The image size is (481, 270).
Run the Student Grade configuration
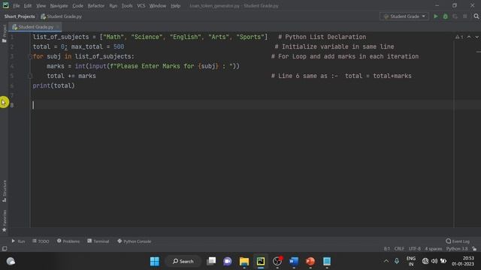pyautogui.click(x=436, y=16)
